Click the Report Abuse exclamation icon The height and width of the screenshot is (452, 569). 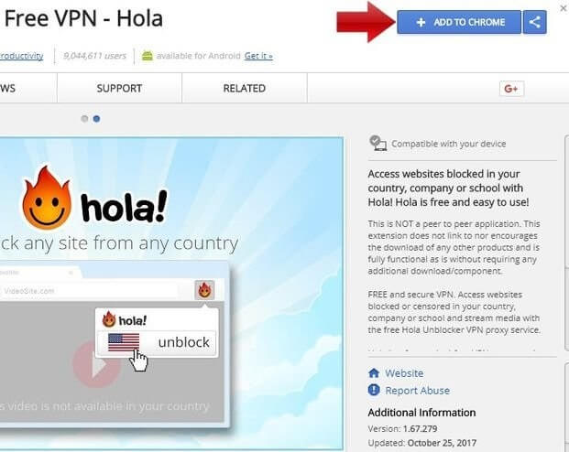(374, 390)
